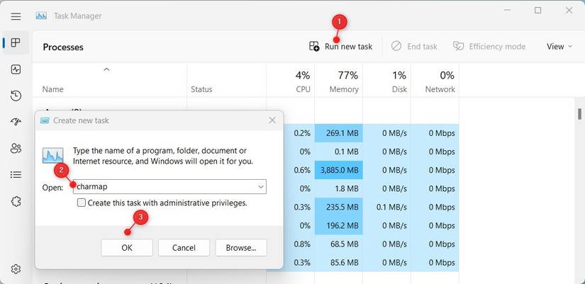Screen dimensions: 585x284
Task: Open Services puzzle-piece sidebar icon
Action: (x=16, y=201)
